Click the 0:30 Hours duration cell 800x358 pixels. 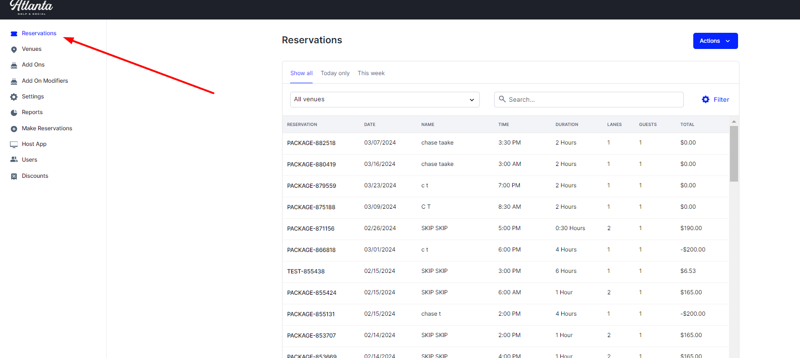point(570,228)
